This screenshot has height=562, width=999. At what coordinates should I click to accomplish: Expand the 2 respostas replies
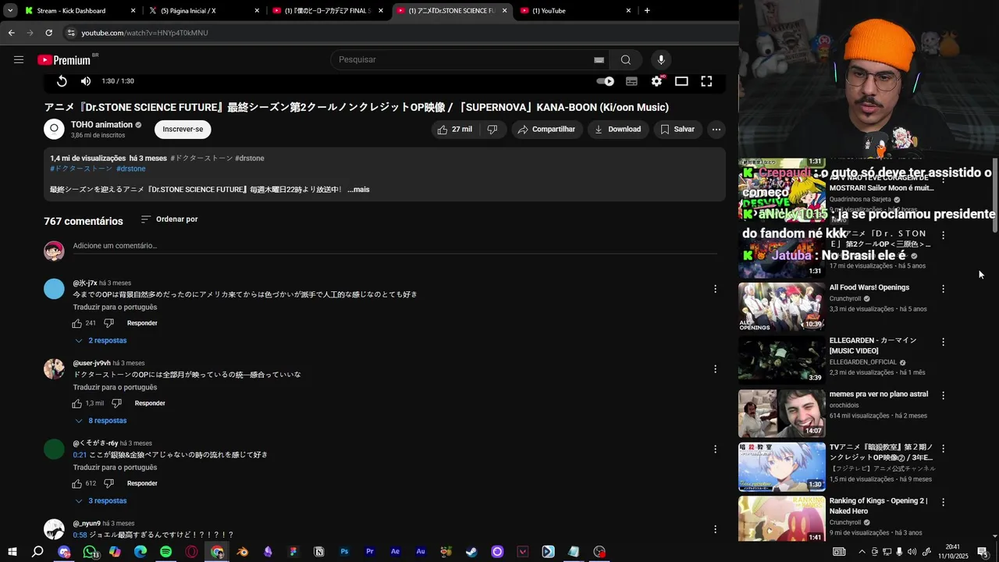coord(101,341)
